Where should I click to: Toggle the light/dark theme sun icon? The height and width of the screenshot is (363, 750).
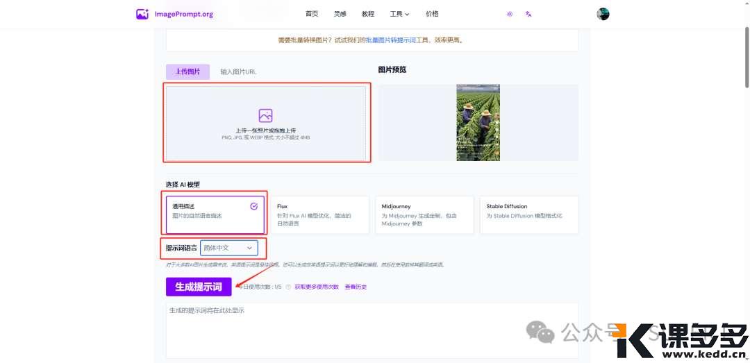point(510,14)
